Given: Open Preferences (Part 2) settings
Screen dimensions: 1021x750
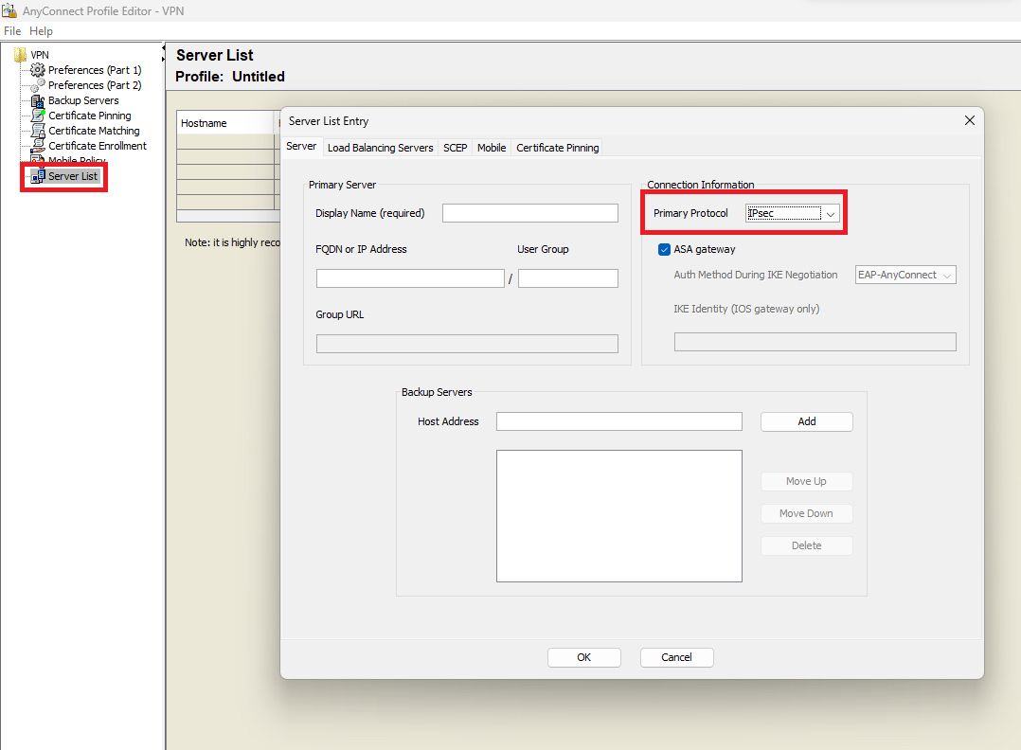Looking at the screenshot, I should pyautogui.click(x=95, y=84).
